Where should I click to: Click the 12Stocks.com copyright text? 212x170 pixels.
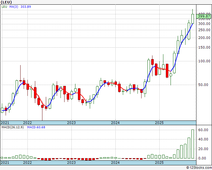(x=199, y=168)
